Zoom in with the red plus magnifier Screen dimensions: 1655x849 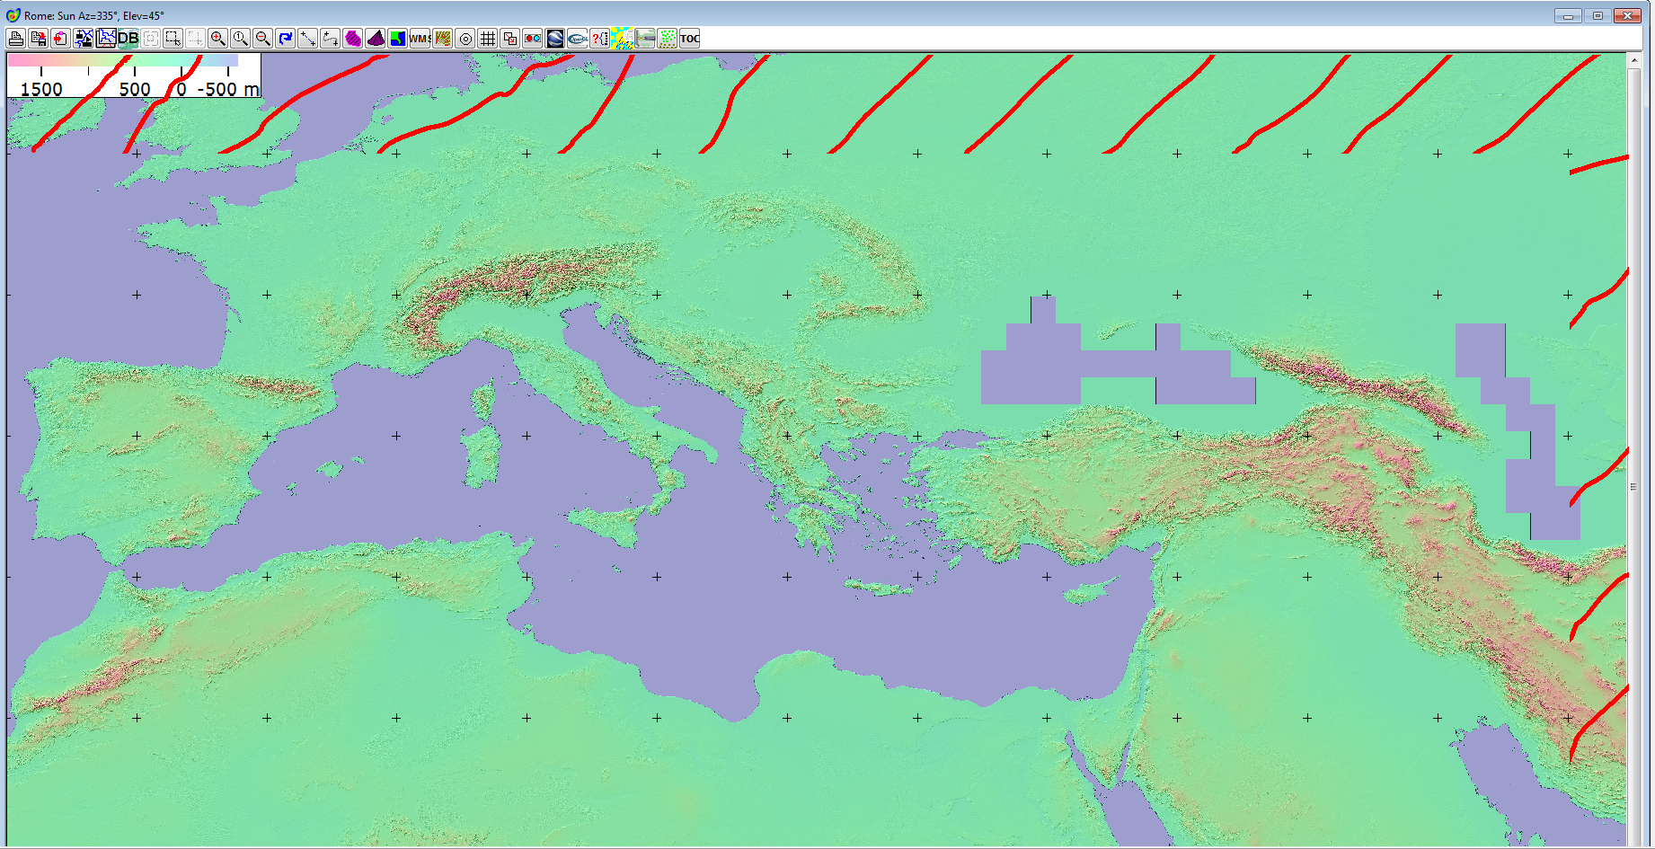pos(218,39)
